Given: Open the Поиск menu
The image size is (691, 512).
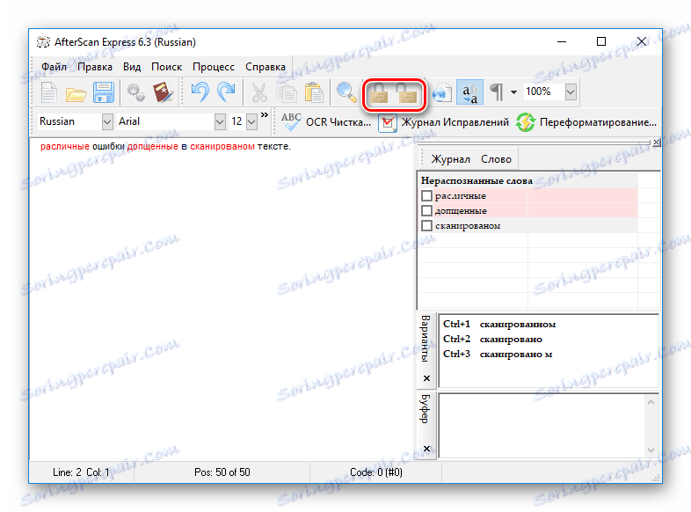Looking at the screenshot, I should click(166, 67).
